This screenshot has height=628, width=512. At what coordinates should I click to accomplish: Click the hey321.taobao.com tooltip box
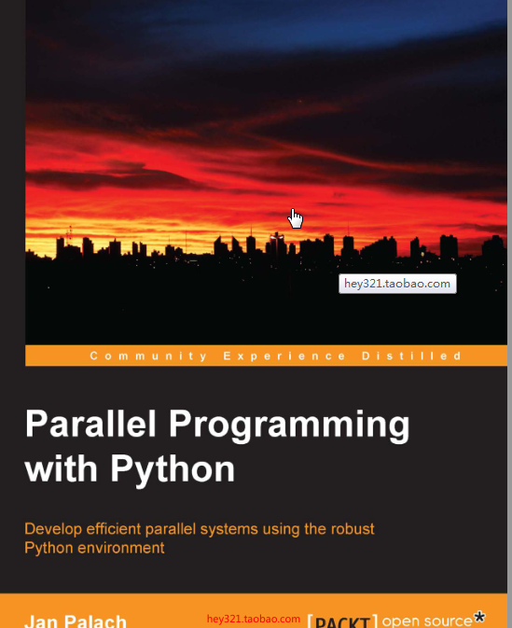[397, 284]
